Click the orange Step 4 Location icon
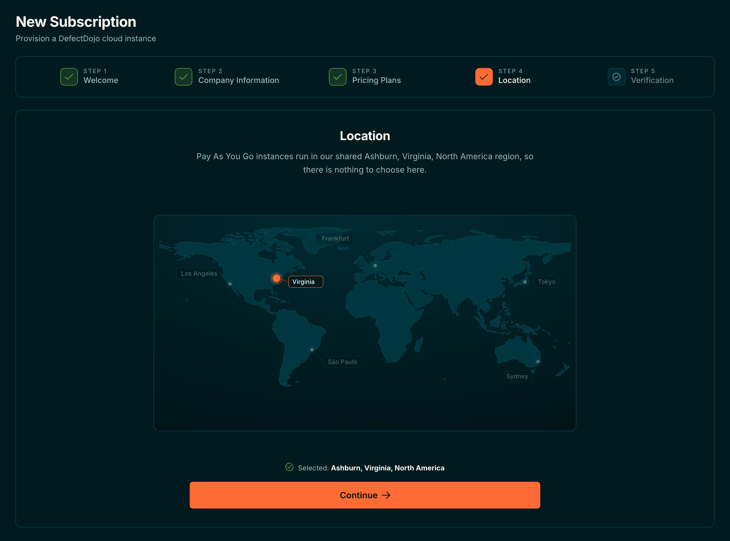 (484, 77)
